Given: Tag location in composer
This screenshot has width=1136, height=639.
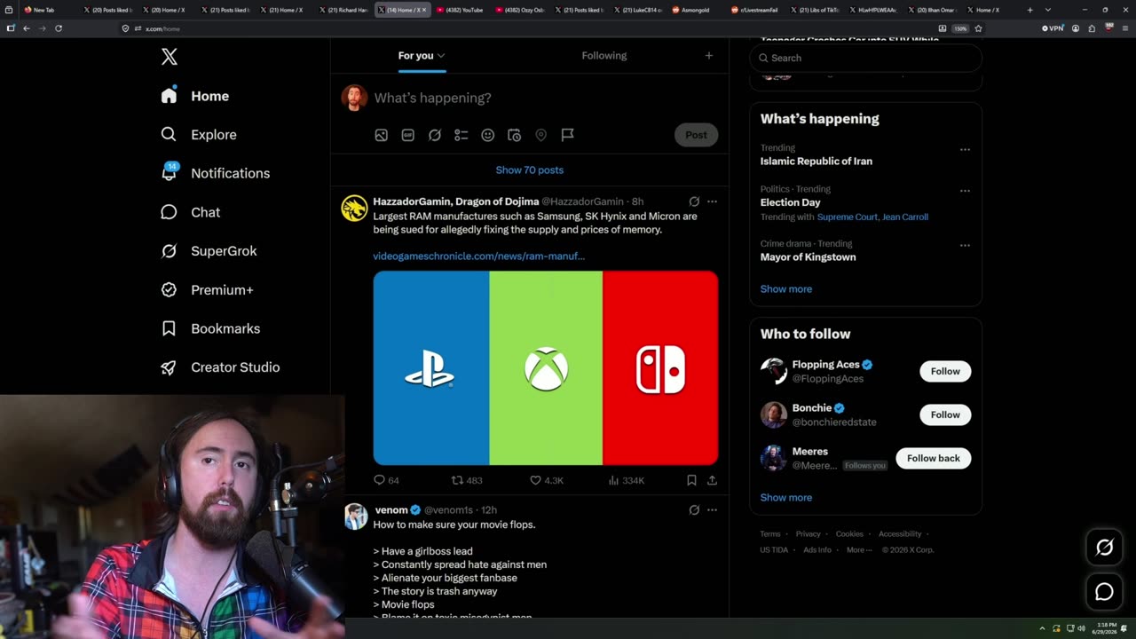Looking at the screenshot, I should coord(540,135).
